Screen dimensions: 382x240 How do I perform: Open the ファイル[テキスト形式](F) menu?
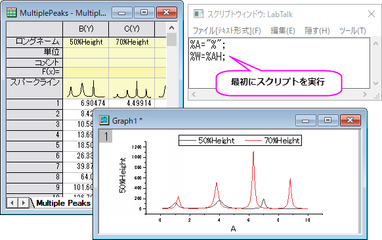(x=227, y=31)
